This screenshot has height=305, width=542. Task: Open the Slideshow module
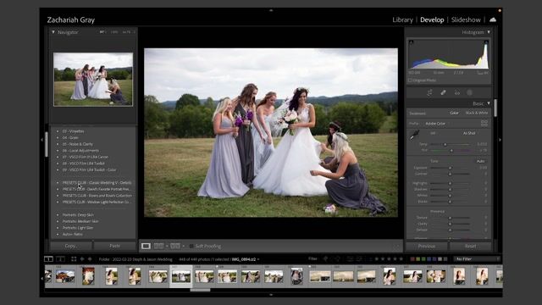point(466,19)
